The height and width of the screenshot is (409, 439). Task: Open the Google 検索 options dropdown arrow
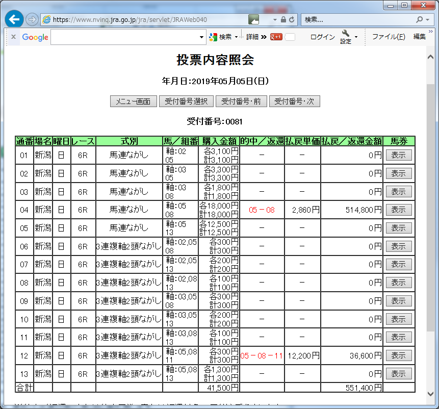236,37
